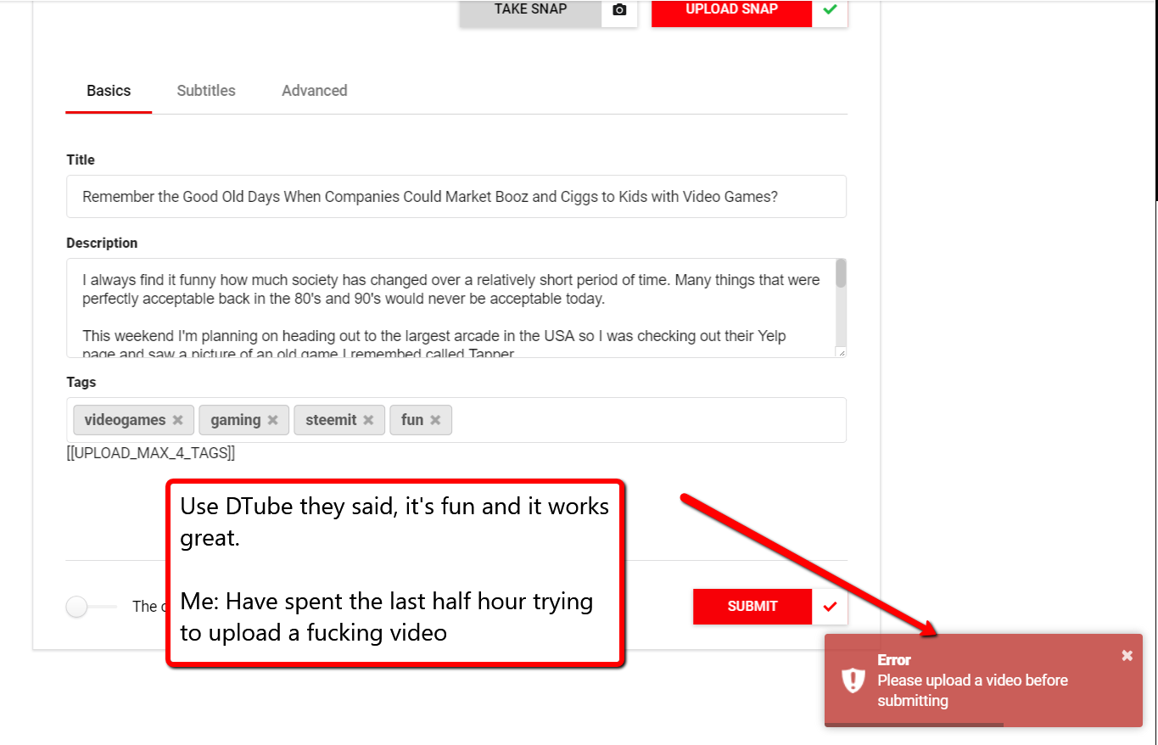
Task: Click the "Please upload a video before submitting" message
Action: click(x=973, y=691)
